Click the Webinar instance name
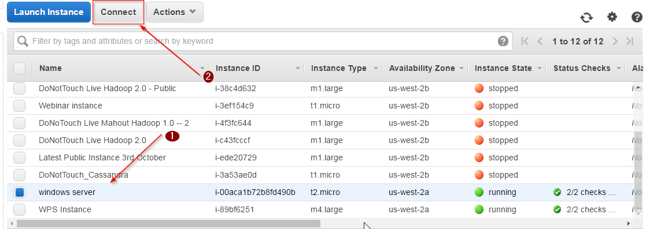Screen dimensions: 646x229 [x=70, y=106]
